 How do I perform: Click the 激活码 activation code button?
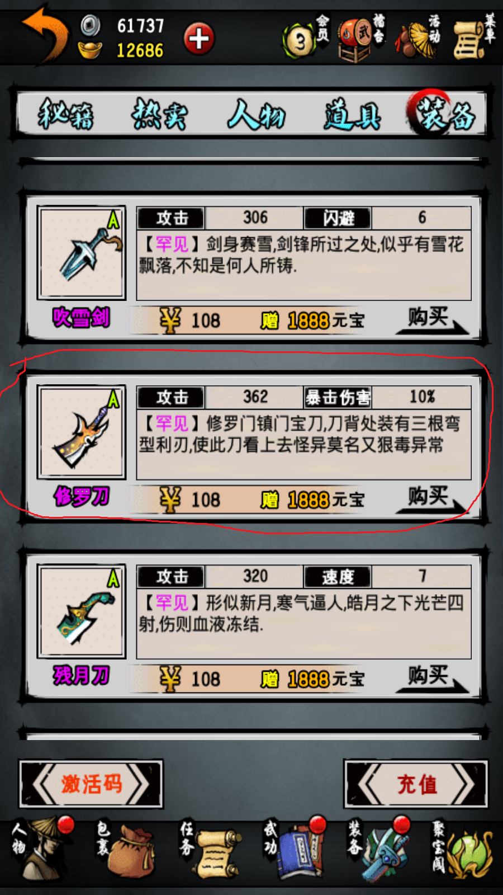(91, 784)
